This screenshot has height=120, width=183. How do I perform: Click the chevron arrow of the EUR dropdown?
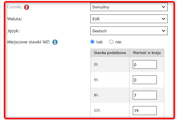(163, 19)
